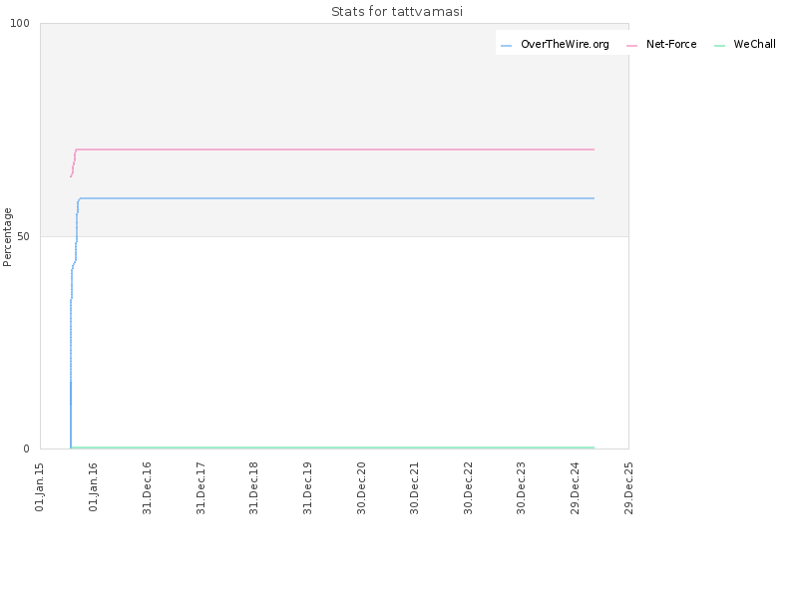Image resolution: width=798 pixels, height=598 pixels.
Task: Click the blue OverTheWire.org legend swatch
Action: [506, 46]
